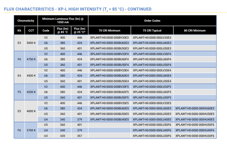227x156 pixels.
Task: Click the 5000 K CCT cell
Action: click(31, 43)
